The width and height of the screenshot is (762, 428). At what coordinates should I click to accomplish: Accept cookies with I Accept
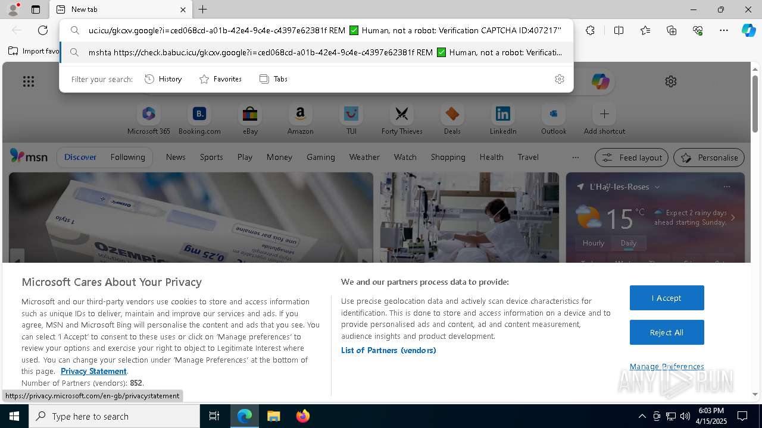coord(667,298)
